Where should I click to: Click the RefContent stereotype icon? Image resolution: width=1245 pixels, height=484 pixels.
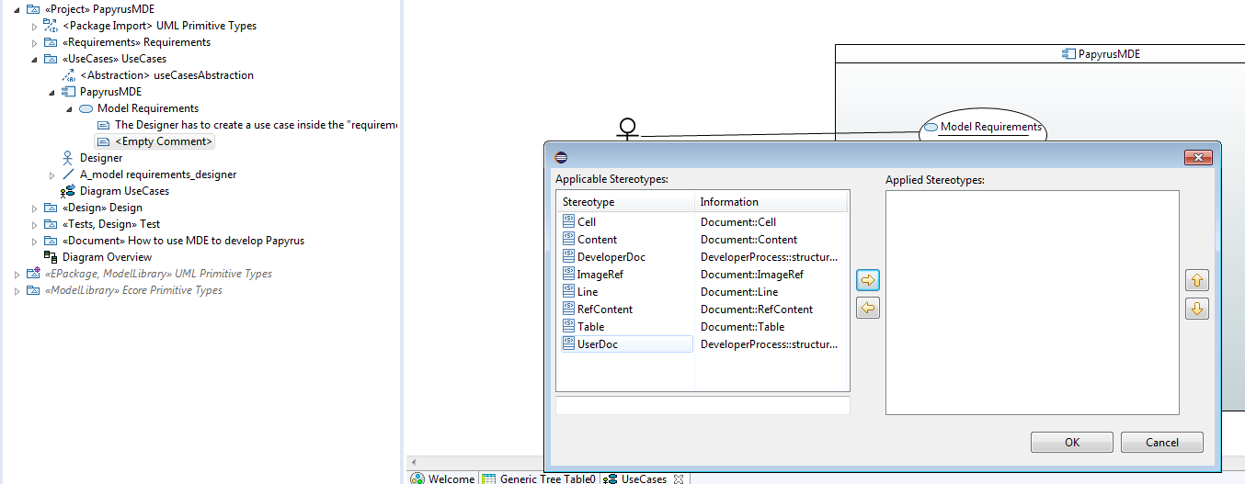point(568,310)
